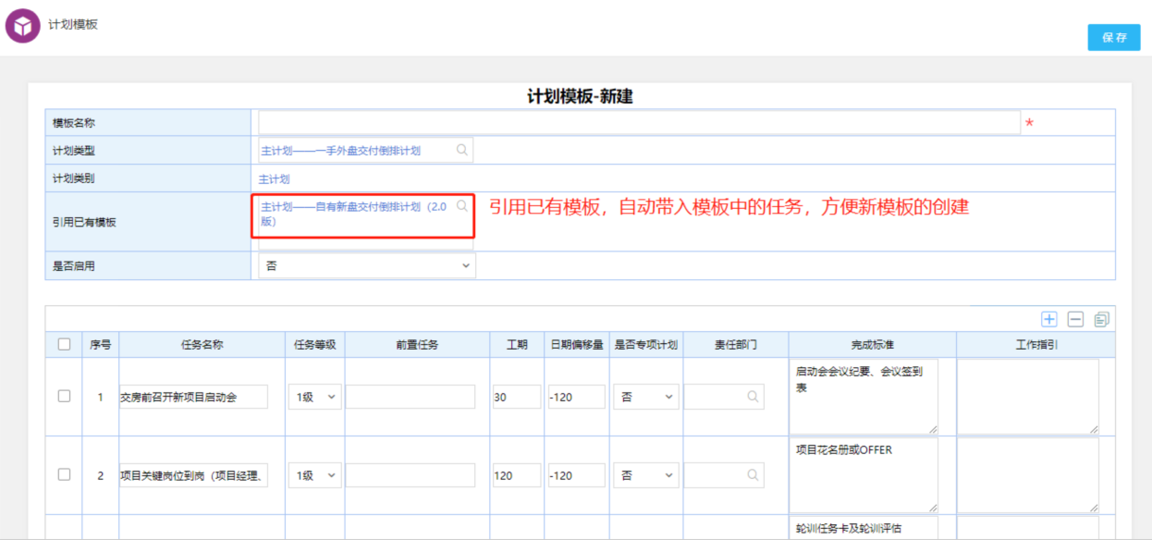Click the 主计划 link under 计划类别

[x=274, y=179]
